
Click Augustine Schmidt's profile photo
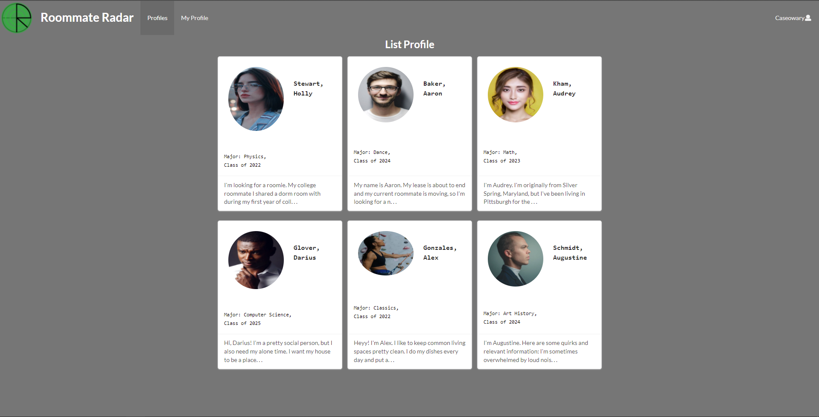pos(516,259)
